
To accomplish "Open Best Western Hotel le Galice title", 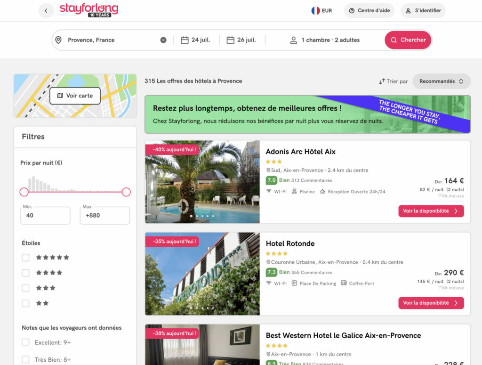I will (343, 335).
